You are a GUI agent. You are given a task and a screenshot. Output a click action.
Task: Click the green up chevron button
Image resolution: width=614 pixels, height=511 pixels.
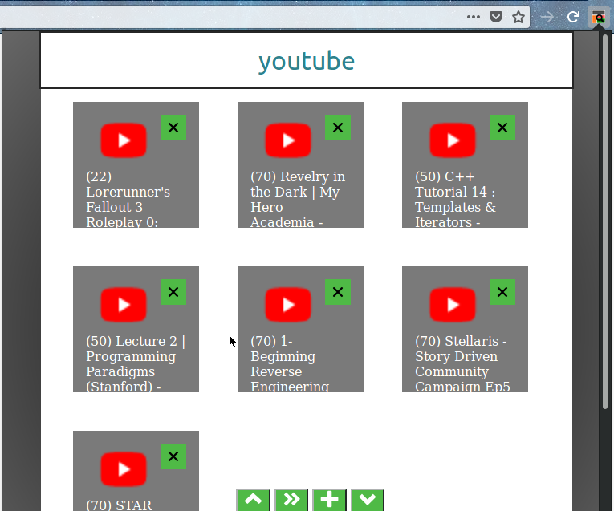tap(253, 500)
